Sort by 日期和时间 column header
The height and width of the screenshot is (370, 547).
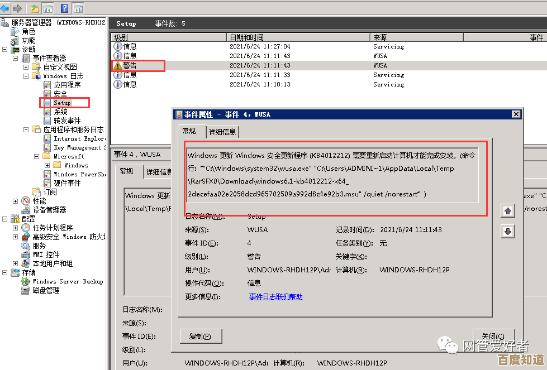pos(299,37)
